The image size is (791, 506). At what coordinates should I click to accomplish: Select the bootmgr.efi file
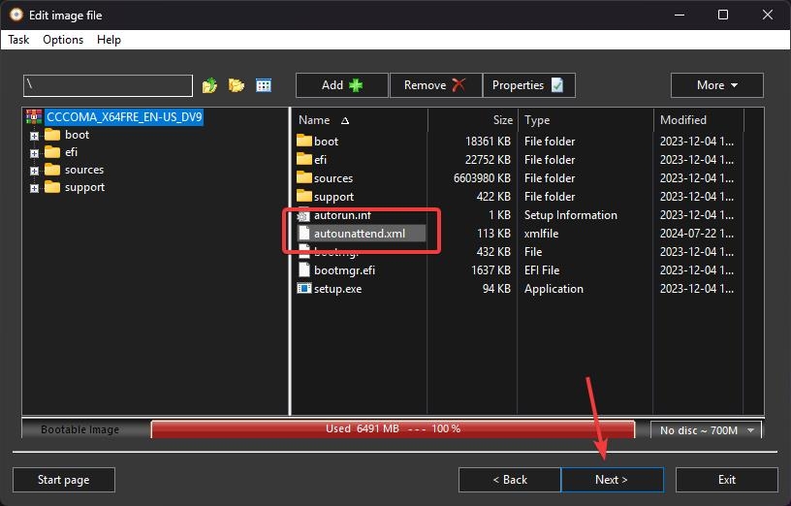click(x=344, y=270)
